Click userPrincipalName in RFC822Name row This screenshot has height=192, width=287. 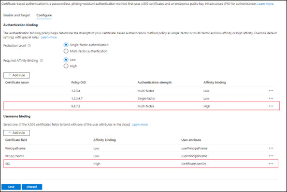pos(194,156)
